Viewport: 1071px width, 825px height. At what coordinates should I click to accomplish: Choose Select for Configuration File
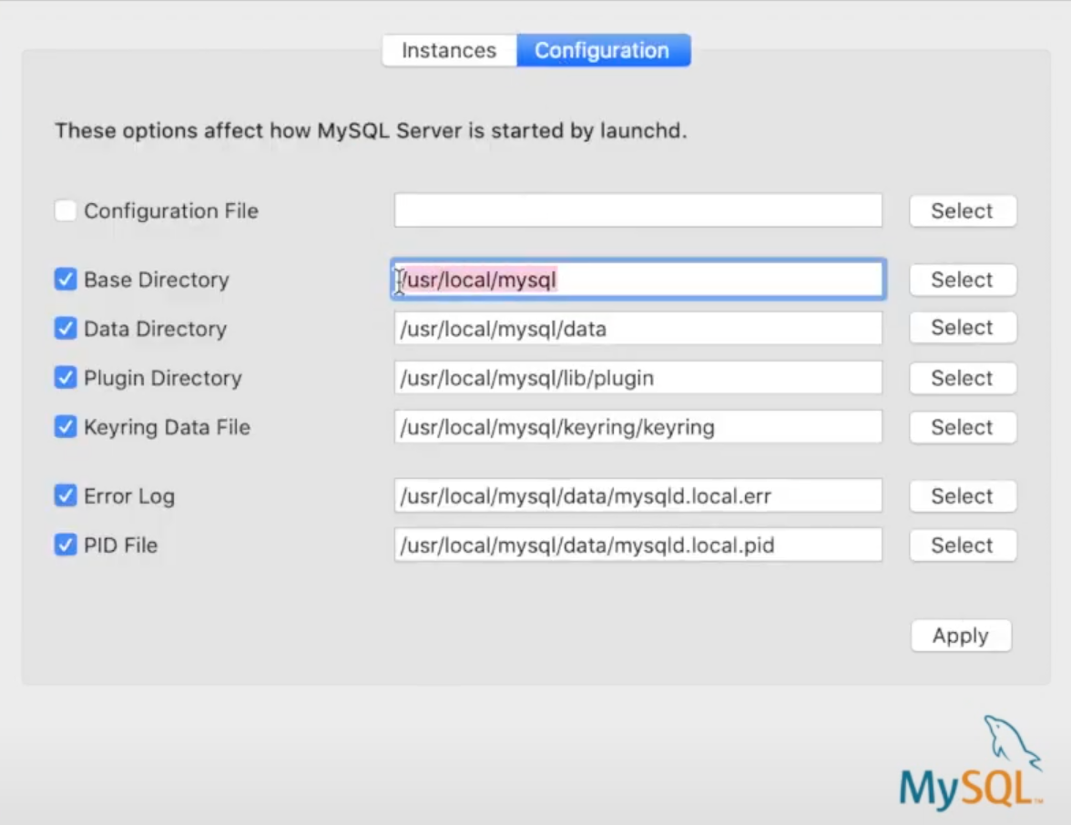(963, 211)
